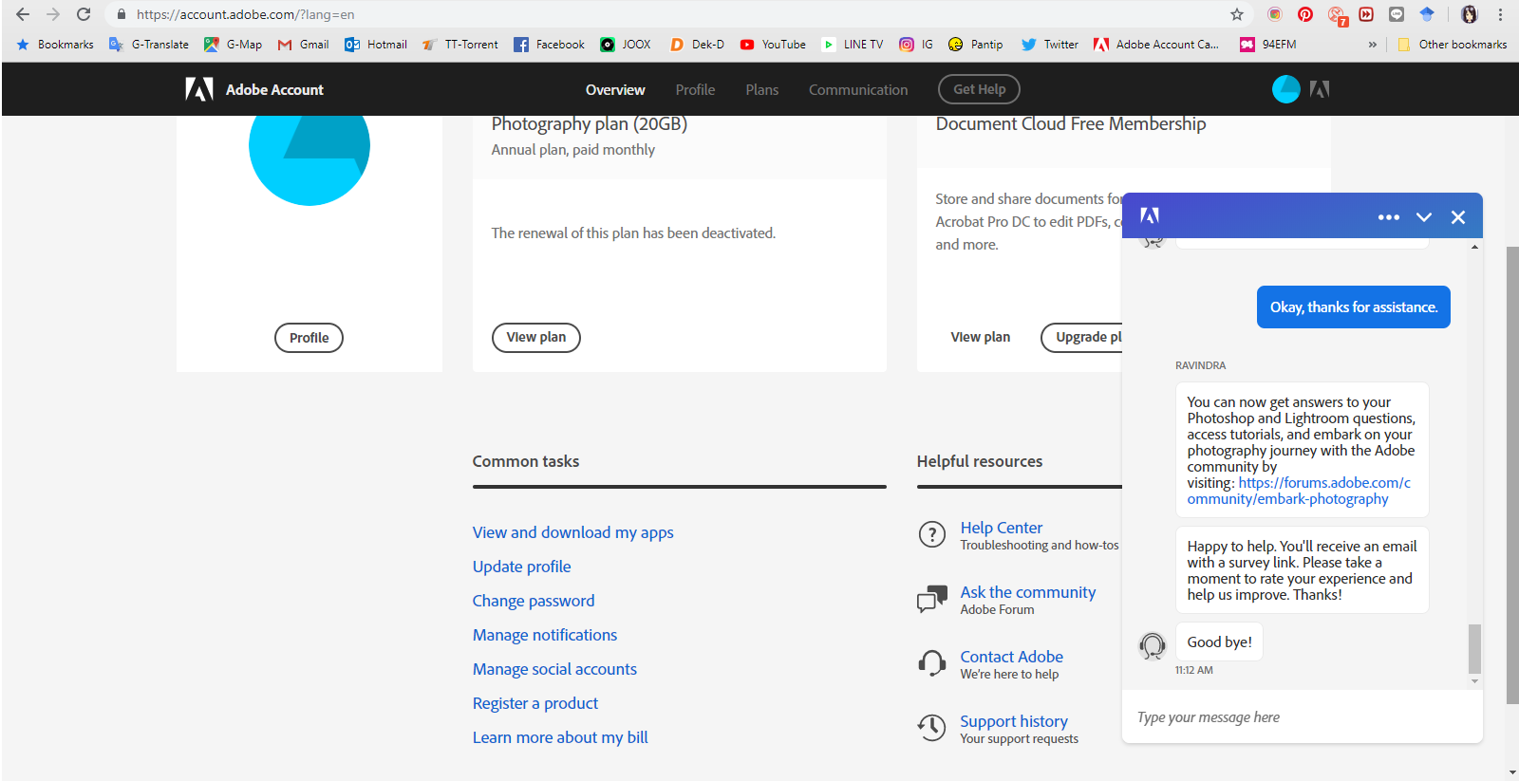Open the G-Map bookmark

[x=234, y=45]
